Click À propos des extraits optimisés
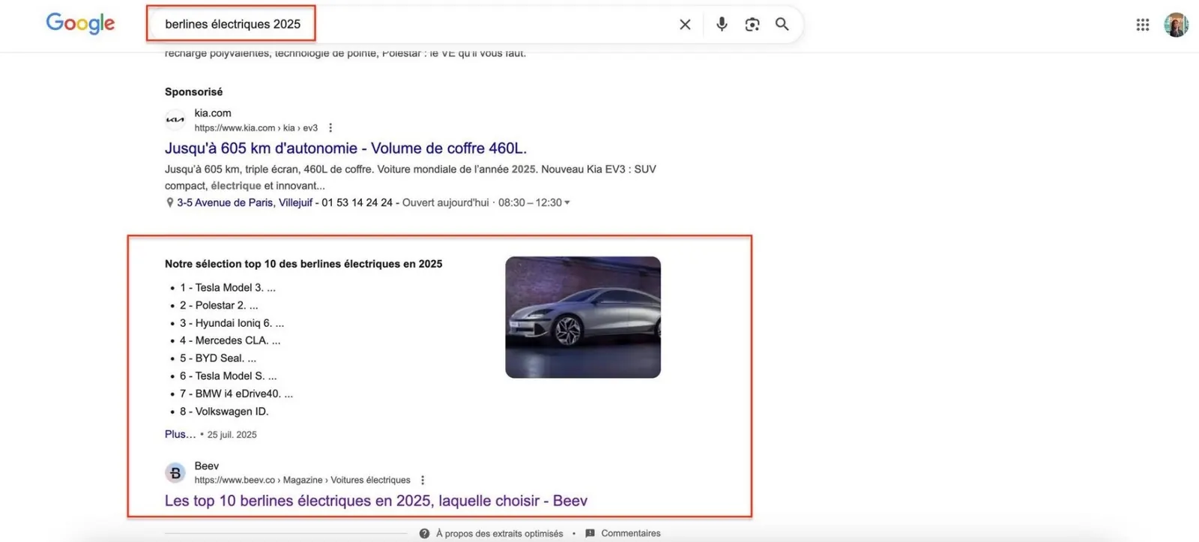 point(499,534)
